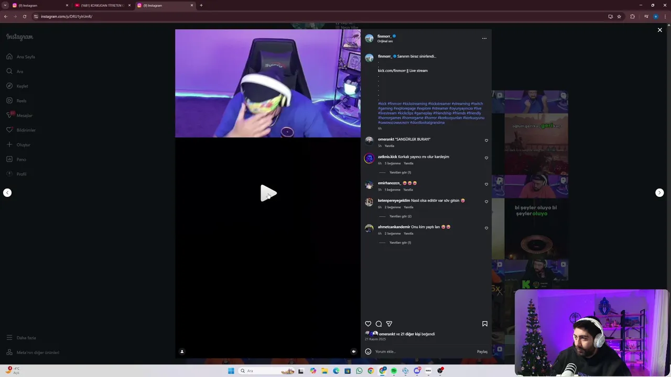
Task: Open Keşfet explore page
Action: (x=17, y=86)
